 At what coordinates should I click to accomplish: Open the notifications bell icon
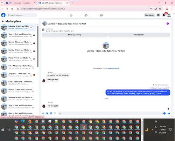pos(164,15)
